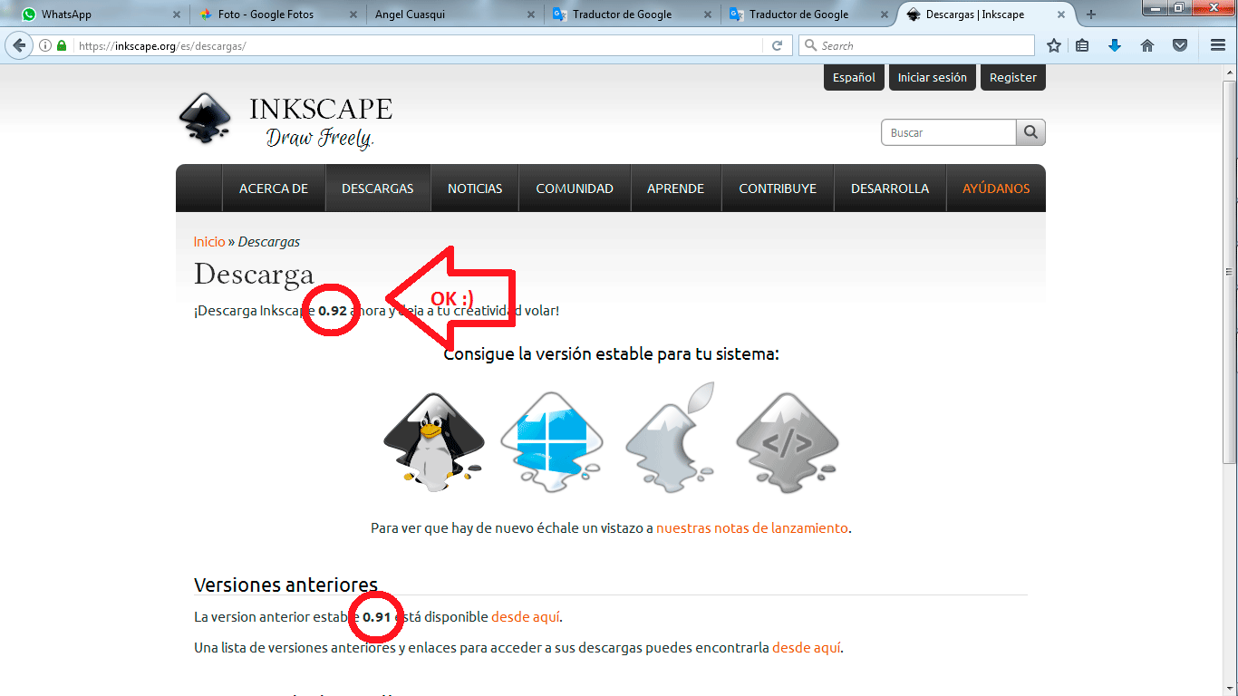Close the Descargas | Inkscape tab
This screenshot has height=696, width=1238.
tap(1061, 14)
